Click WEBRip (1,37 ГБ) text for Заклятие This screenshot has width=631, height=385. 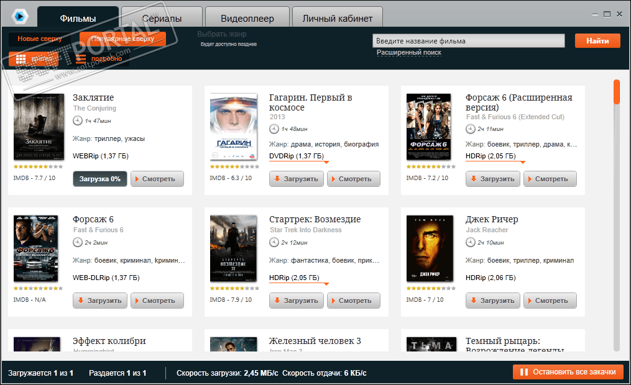[x=101, y=156]
